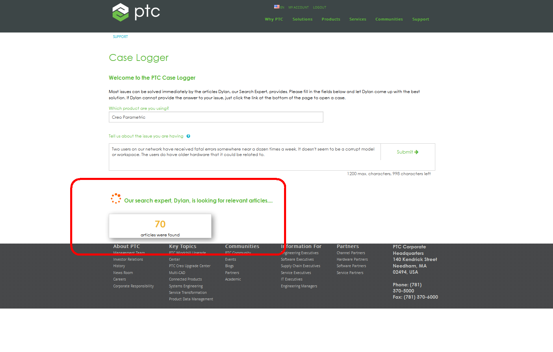
Task: Open History footer link
Action: tap(119, 266)
